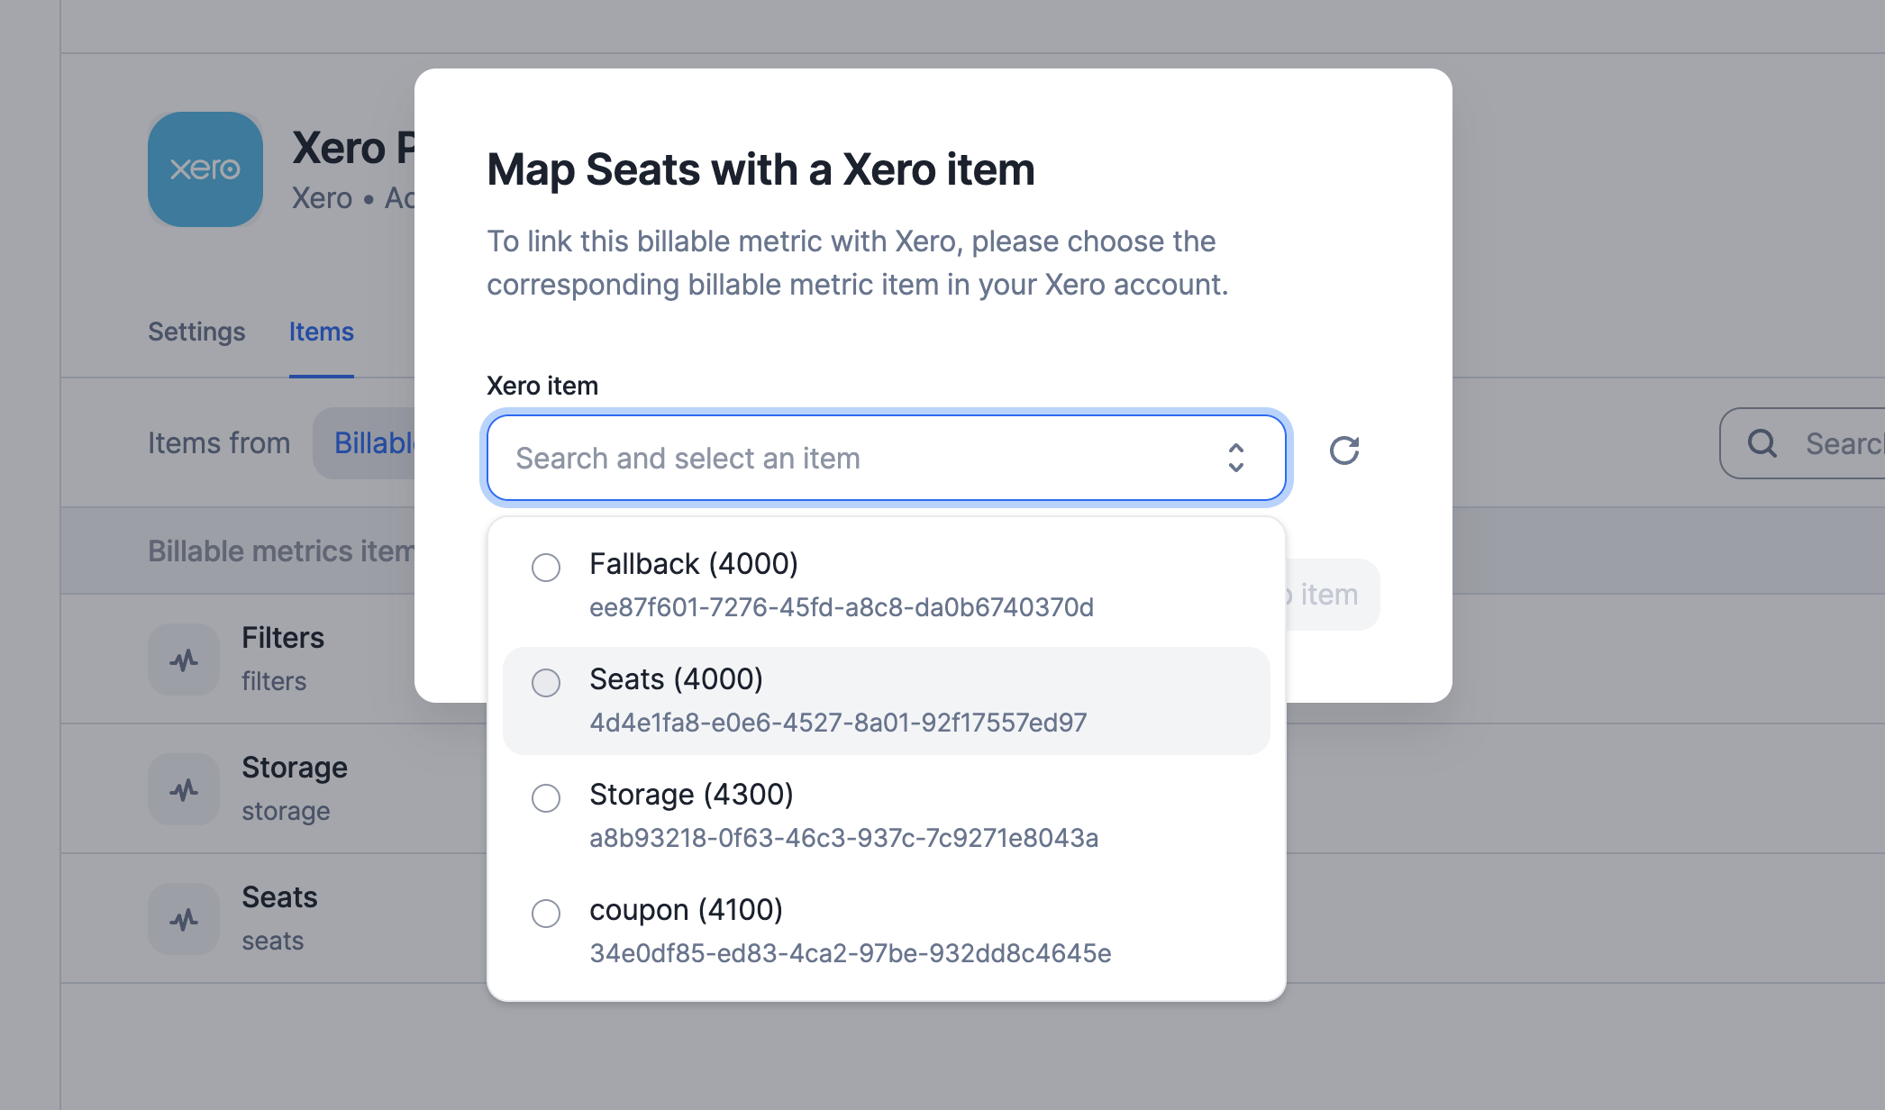Focus the Search and select an item field
1885x1110 pixels.
(887, 458)
